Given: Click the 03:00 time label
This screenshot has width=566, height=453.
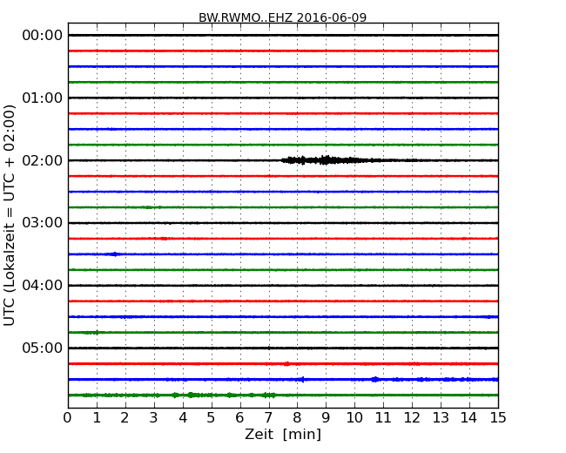Looking at the screenshot, I should [x=43, y=223].
